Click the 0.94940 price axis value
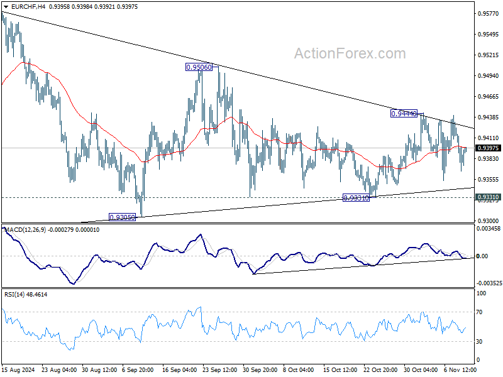Screen dimensions: 503x377 [489, 75]
